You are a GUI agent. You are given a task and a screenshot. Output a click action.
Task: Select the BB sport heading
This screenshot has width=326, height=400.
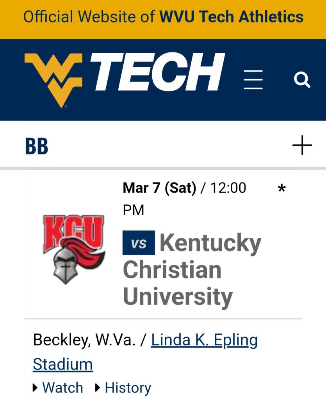coord(36,146)
